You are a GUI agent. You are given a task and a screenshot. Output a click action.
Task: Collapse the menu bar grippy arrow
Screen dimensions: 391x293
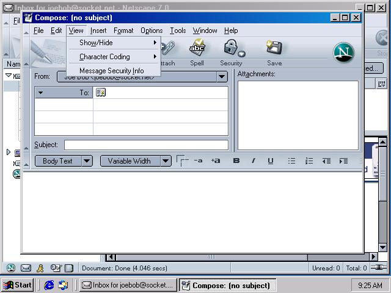(26, 32)
